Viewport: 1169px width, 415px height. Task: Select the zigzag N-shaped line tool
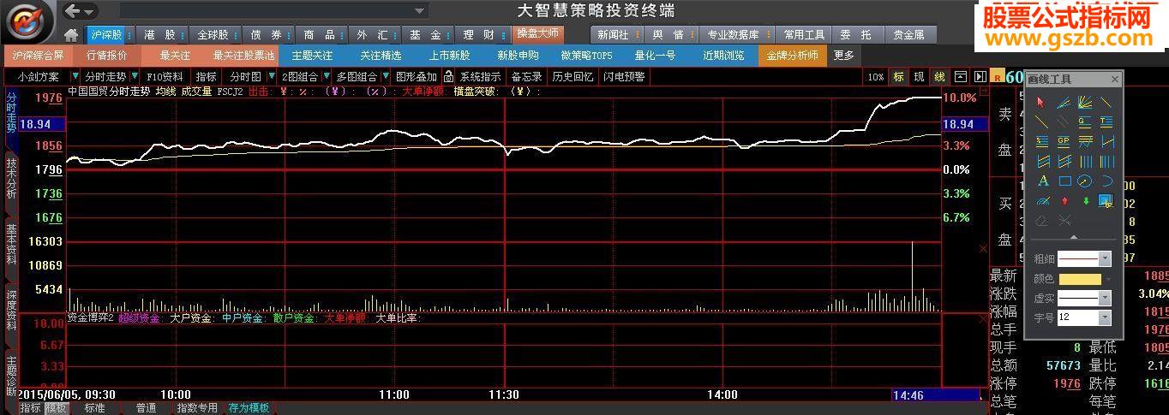(x=1106, y=141)
